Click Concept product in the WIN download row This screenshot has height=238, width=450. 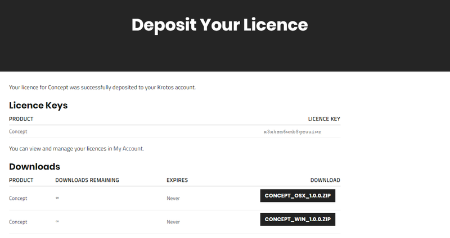(x=18, y=222)
